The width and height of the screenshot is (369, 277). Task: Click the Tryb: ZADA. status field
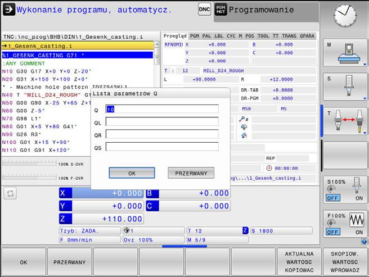89,231
